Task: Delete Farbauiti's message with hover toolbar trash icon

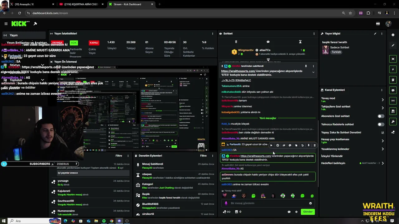Action: tap(315, 145)
